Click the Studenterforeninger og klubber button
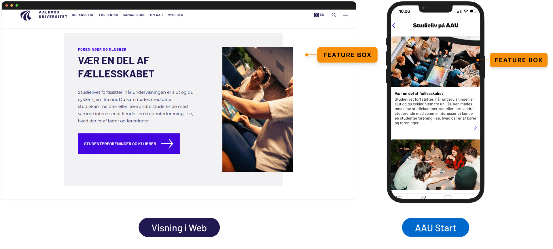This screenshot has width=553, height=249. [129, 143]
